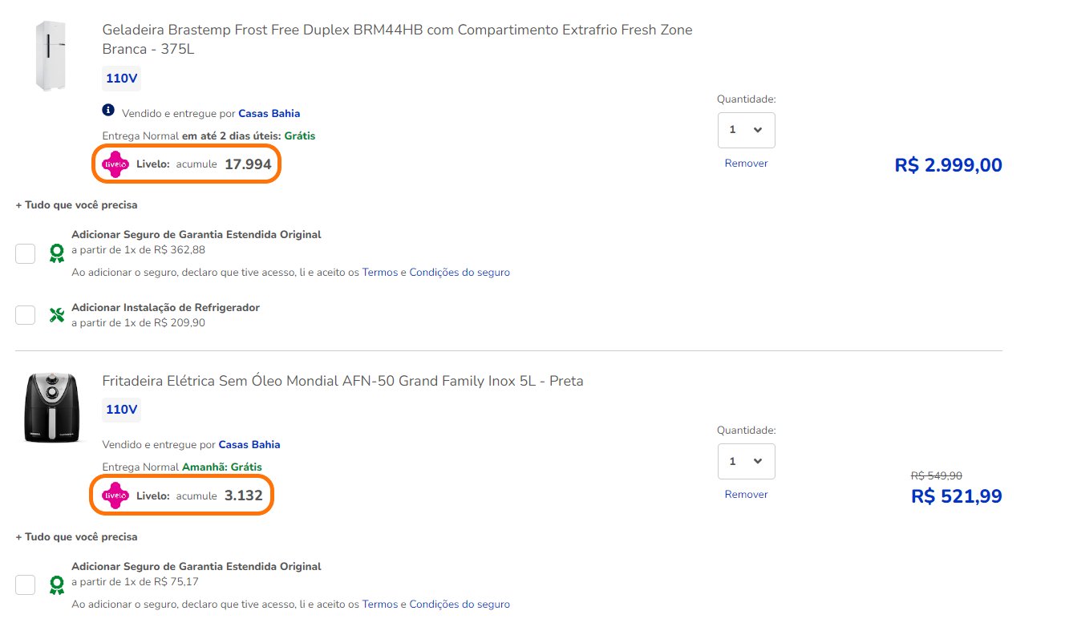Select the 110V tag on the refrigerator
1065x635 pixels.
pos(122,79)
